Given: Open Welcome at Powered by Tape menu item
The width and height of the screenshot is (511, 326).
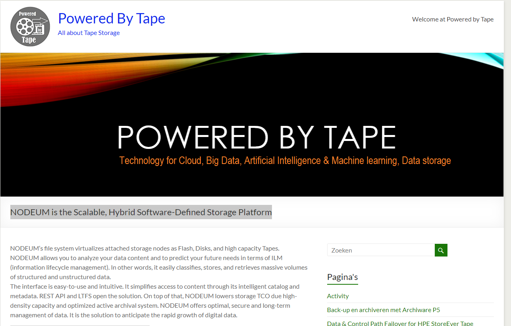Looking at the screenshot, I should [x=453, y=19].
